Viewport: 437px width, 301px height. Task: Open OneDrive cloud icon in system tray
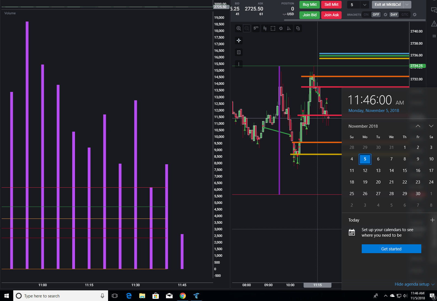tap(392, 296)
